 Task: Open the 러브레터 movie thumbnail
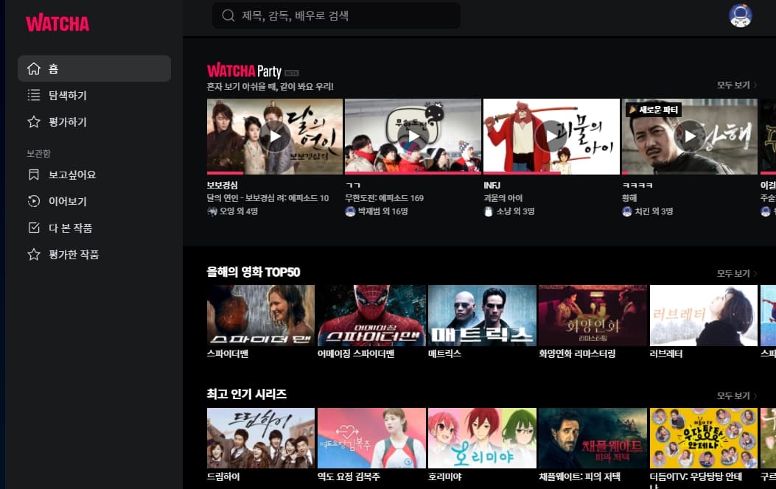(704, 315)
